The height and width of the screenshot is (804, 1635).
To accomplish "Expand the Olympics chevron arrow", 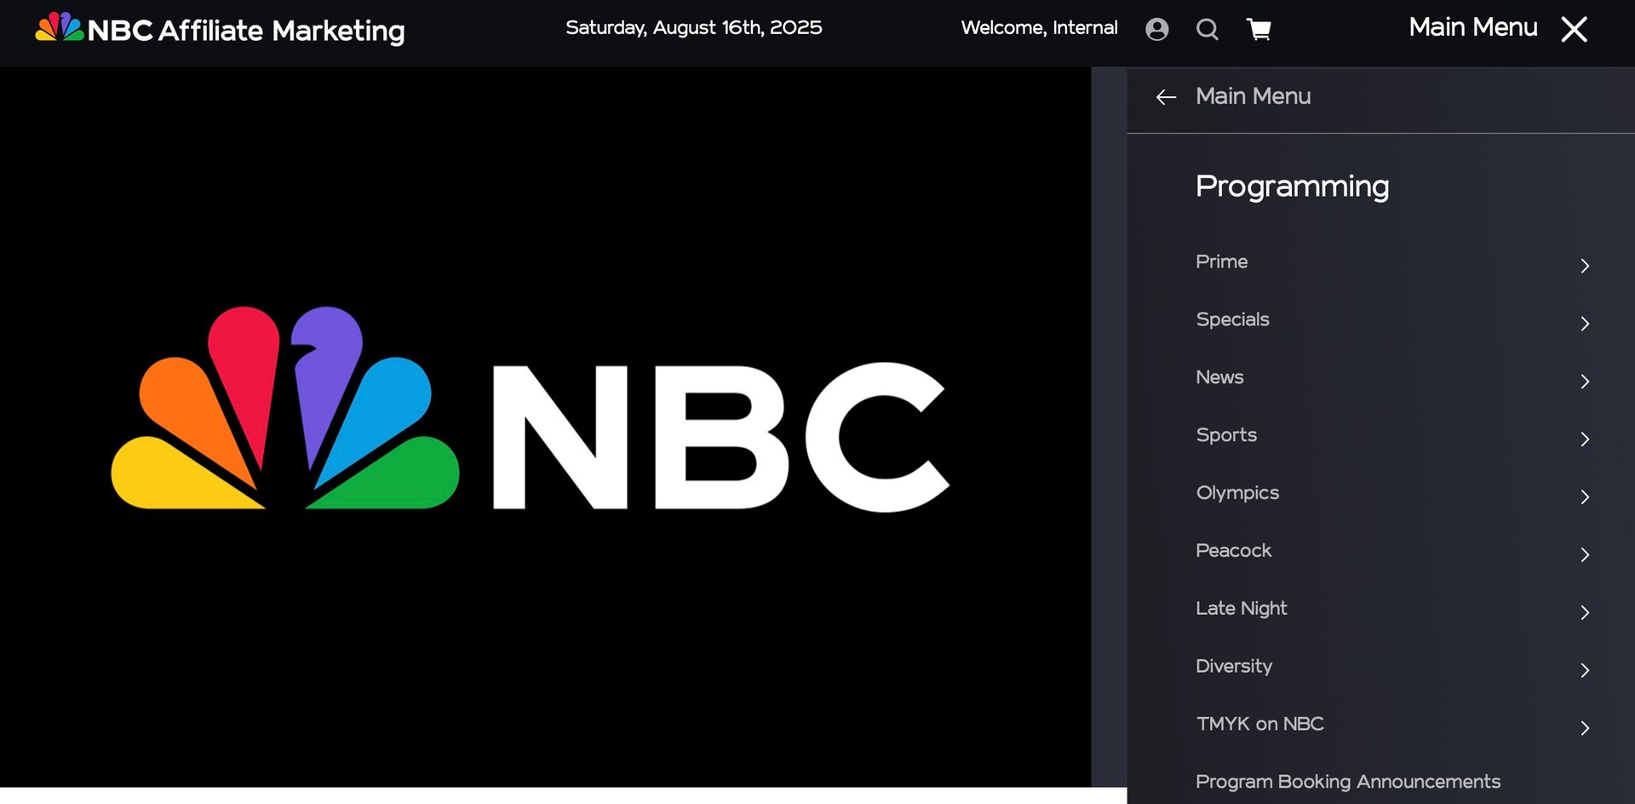I will click(x=1585, y=497).
